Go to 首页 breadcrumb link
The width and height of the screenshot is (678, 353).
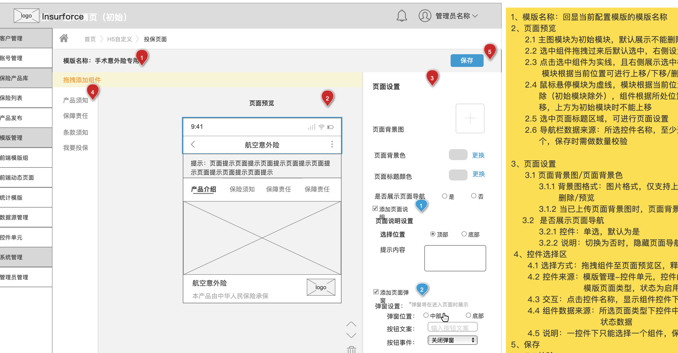(90, 39)
